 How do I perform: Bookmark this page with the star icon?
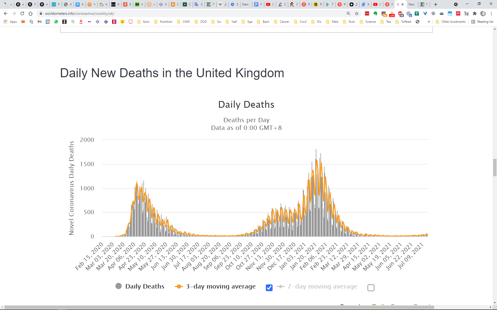357,13
